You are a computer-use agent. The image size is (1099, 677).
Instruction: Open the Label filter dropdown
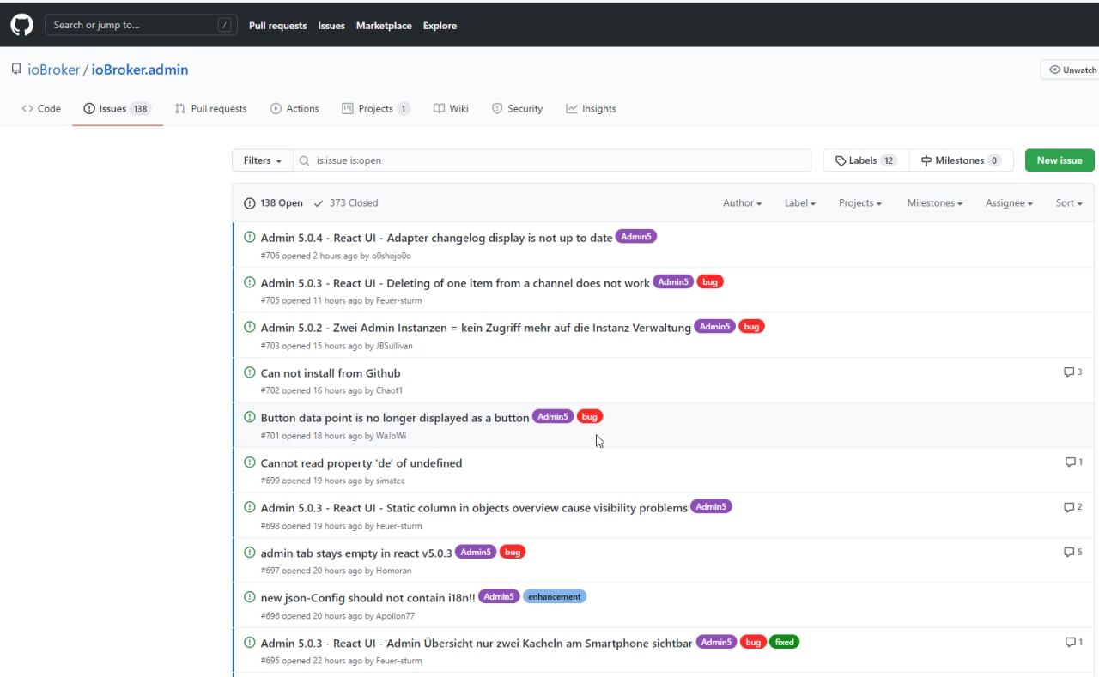pos(800,203)
